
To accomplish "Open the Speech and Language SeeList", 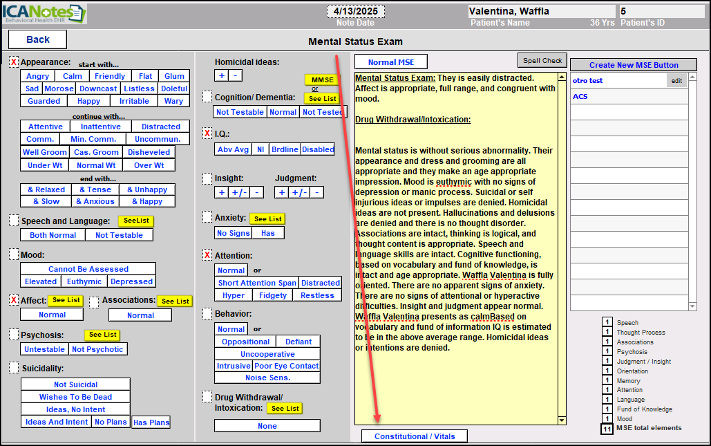I will point(135,221).
